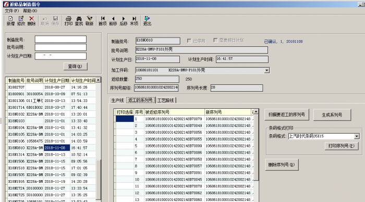Click the 删除 (Delete) toolbar icon

[31, 21]
